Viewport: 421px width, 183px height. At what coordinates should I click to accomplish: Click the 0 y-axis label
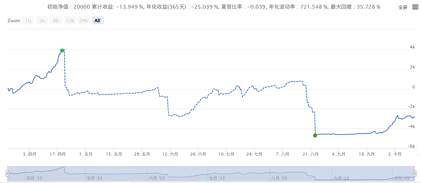413,87
